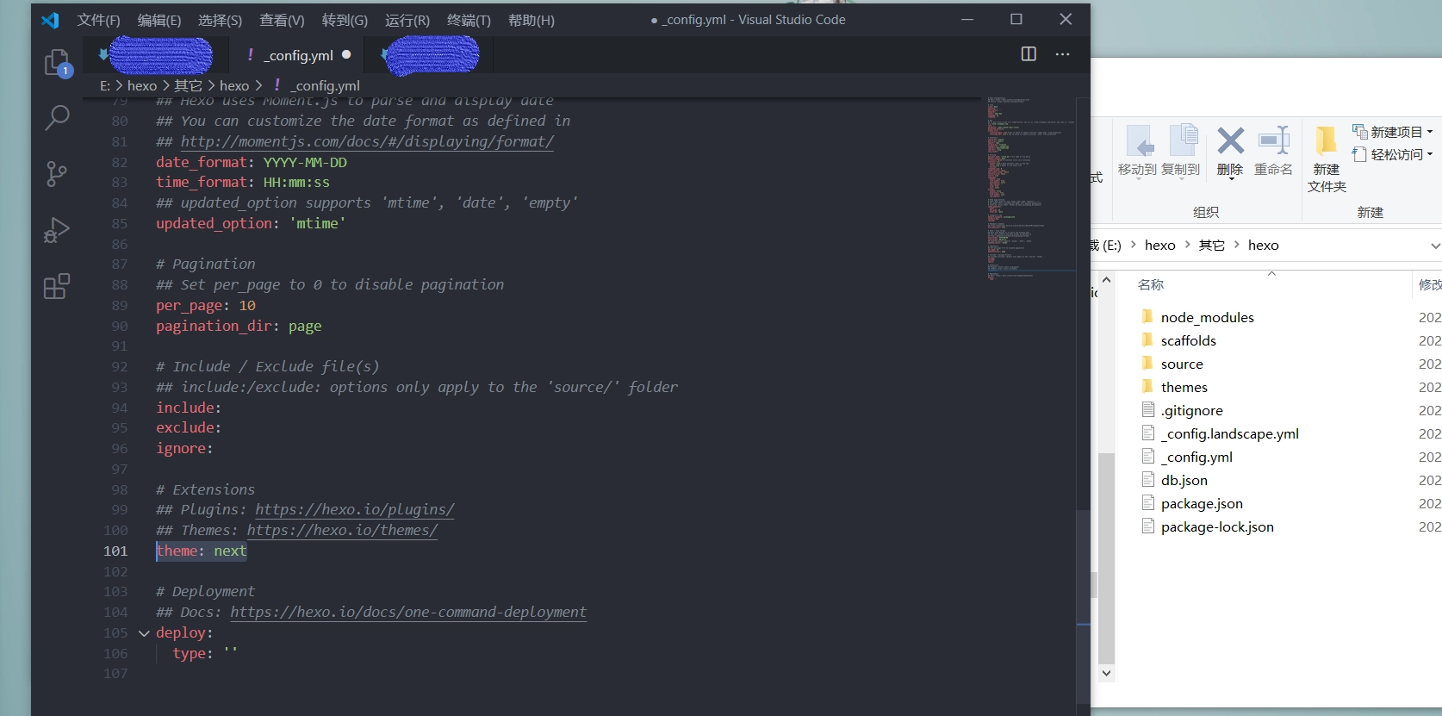The width and height of the screenshot is (1442, 716).
Task: Open the Search view in activity bar
Action: (x=57, y=117)
